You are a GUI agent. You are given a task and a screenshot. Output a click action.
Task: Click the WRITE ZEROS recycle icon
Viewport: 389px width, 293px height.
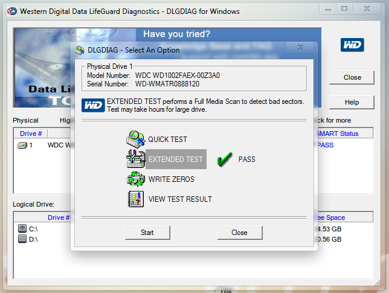click(x=136, y=179)
